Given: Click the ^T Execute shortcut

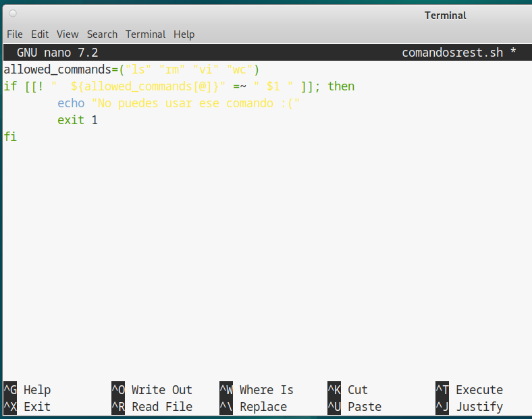Looking at the screenshot, I should pos(469,390).
